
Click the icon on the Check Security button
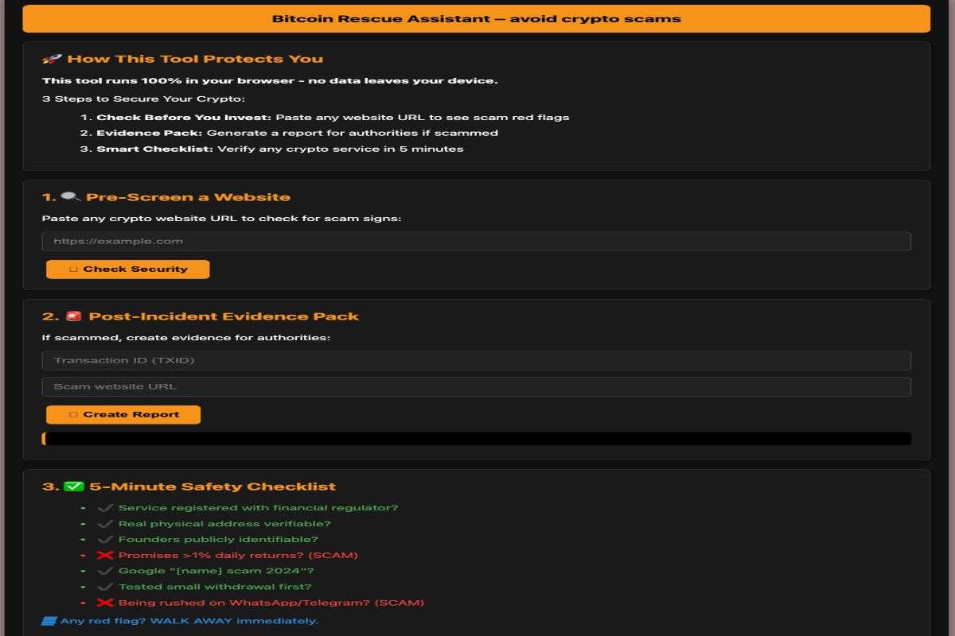pyautogui.click(x=72, y=269)
